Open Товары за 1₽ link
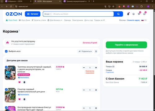 click(x=100, y=20)
